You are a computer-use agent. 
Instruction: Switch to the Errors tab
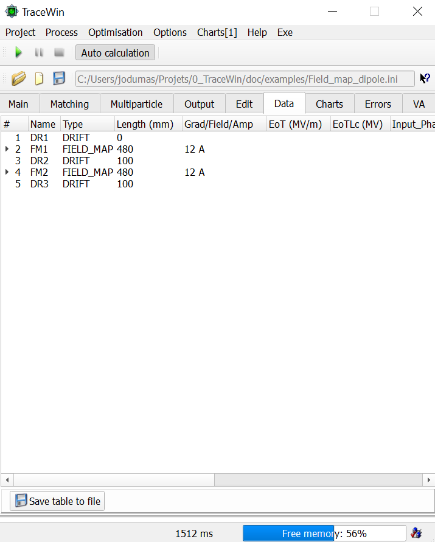coord(378,104)
